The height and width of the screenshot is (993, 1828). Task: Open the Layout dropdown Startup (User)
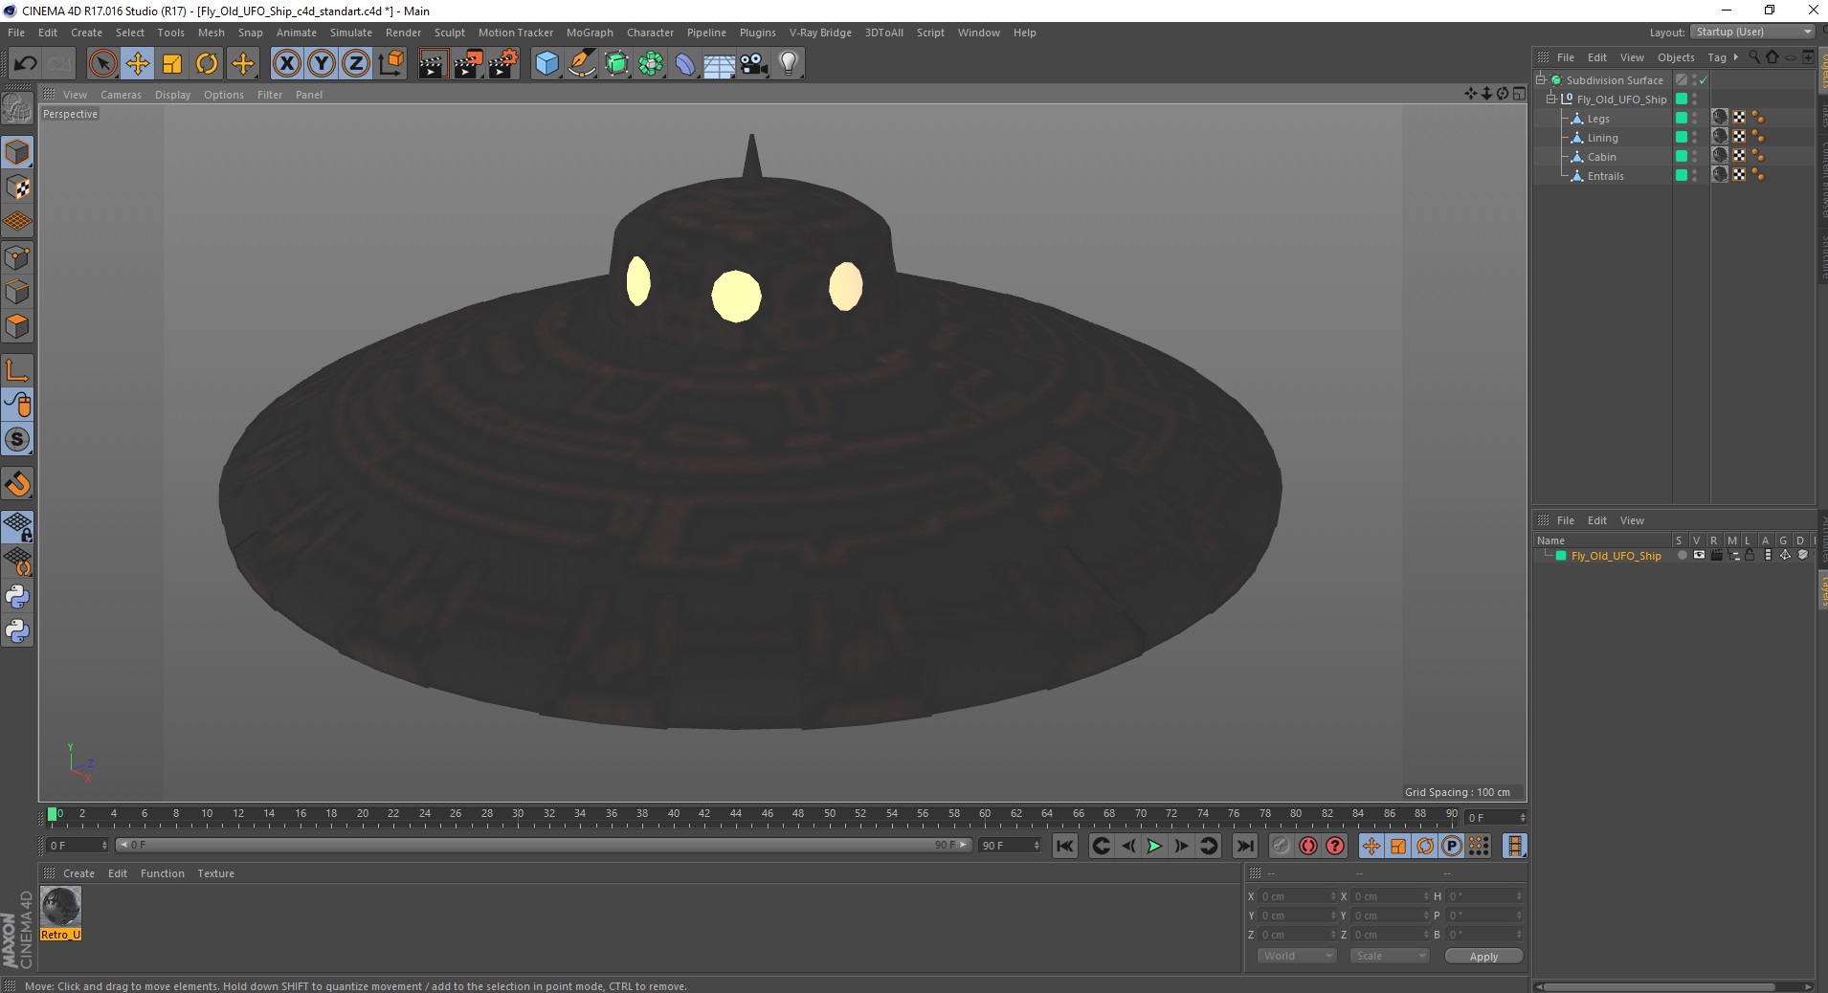click(1751, 32)
